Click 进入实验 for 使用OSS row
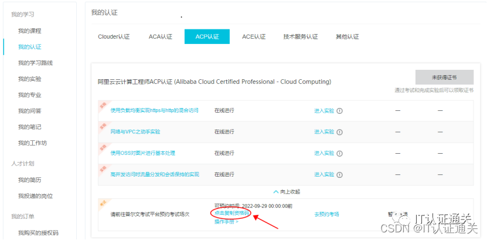This screenshot has height=240, width=487. tap(324, 153)
